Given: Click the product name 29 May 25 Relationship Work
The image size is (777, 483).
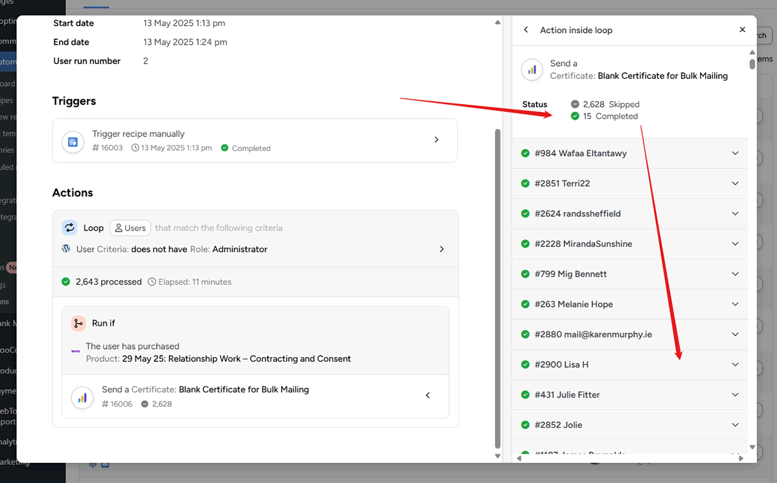Looking at the screenshot, I should click(x=236, y=359).
